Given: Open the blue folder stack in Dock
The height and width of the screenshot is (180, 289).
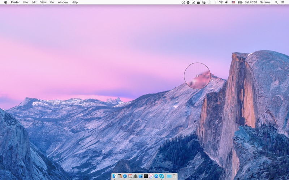Looking at the screenshot, I should pos(169,176).
